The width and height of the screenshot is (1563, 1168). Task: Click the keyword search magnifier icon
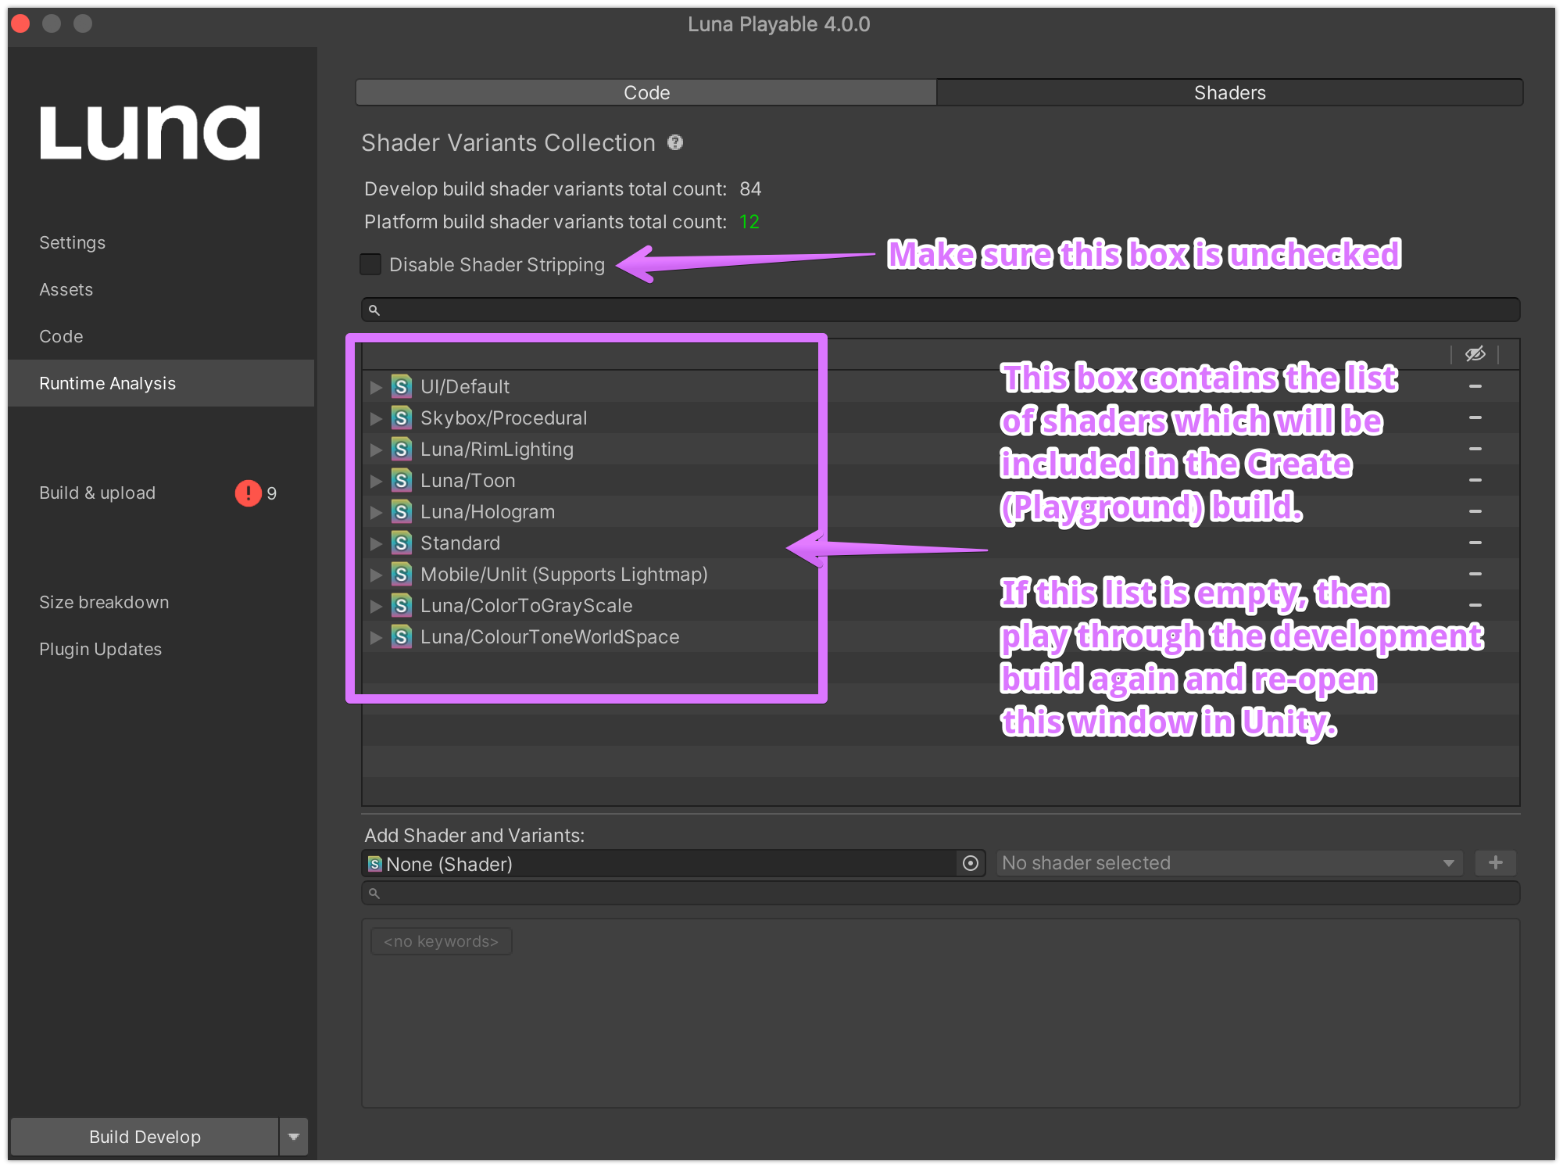pos(374,893)
